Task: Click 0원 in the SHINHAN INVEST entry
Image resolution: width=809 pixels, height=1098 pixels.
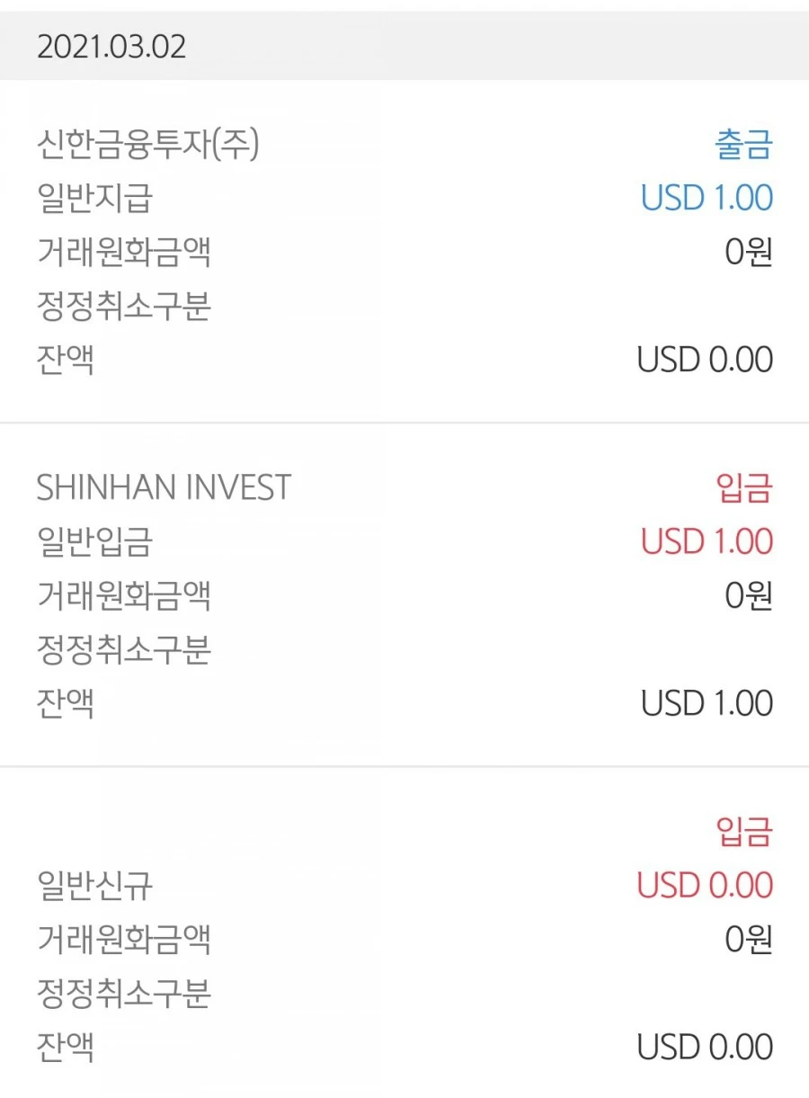Action: 749,596
